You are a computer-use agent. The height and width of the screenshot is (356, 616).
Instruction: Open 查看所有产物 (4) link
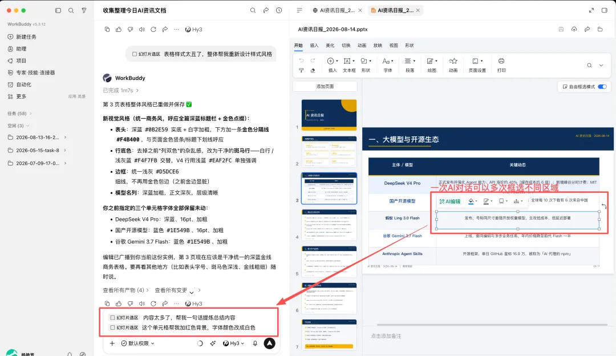[125, 290]
